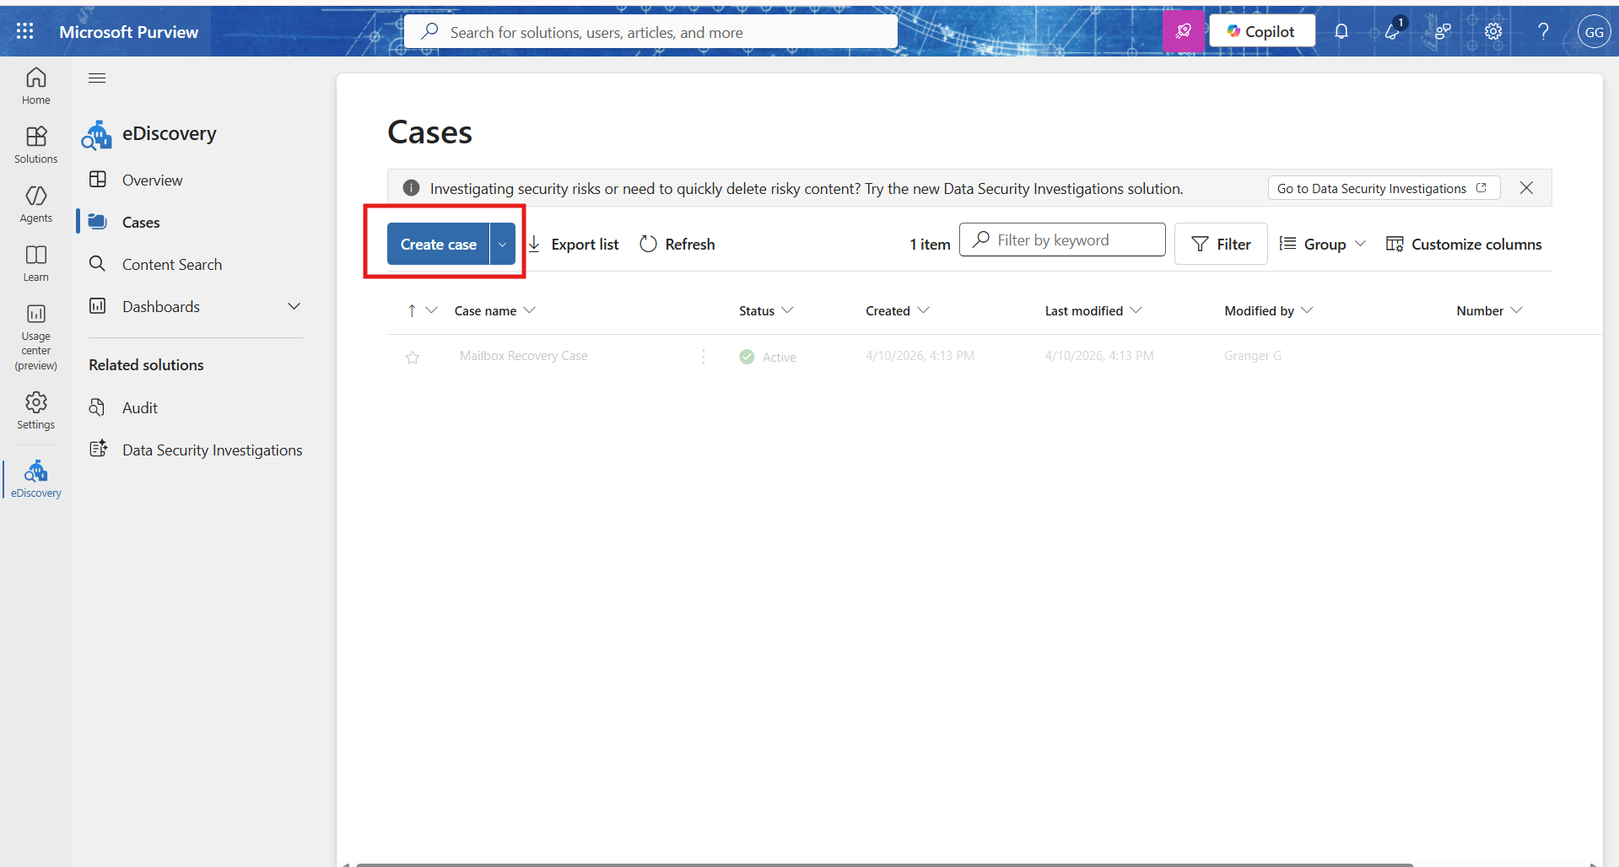Open Modified by column dropdown
Viewport: 1619px width, 867px height.
coord(1307,310)
